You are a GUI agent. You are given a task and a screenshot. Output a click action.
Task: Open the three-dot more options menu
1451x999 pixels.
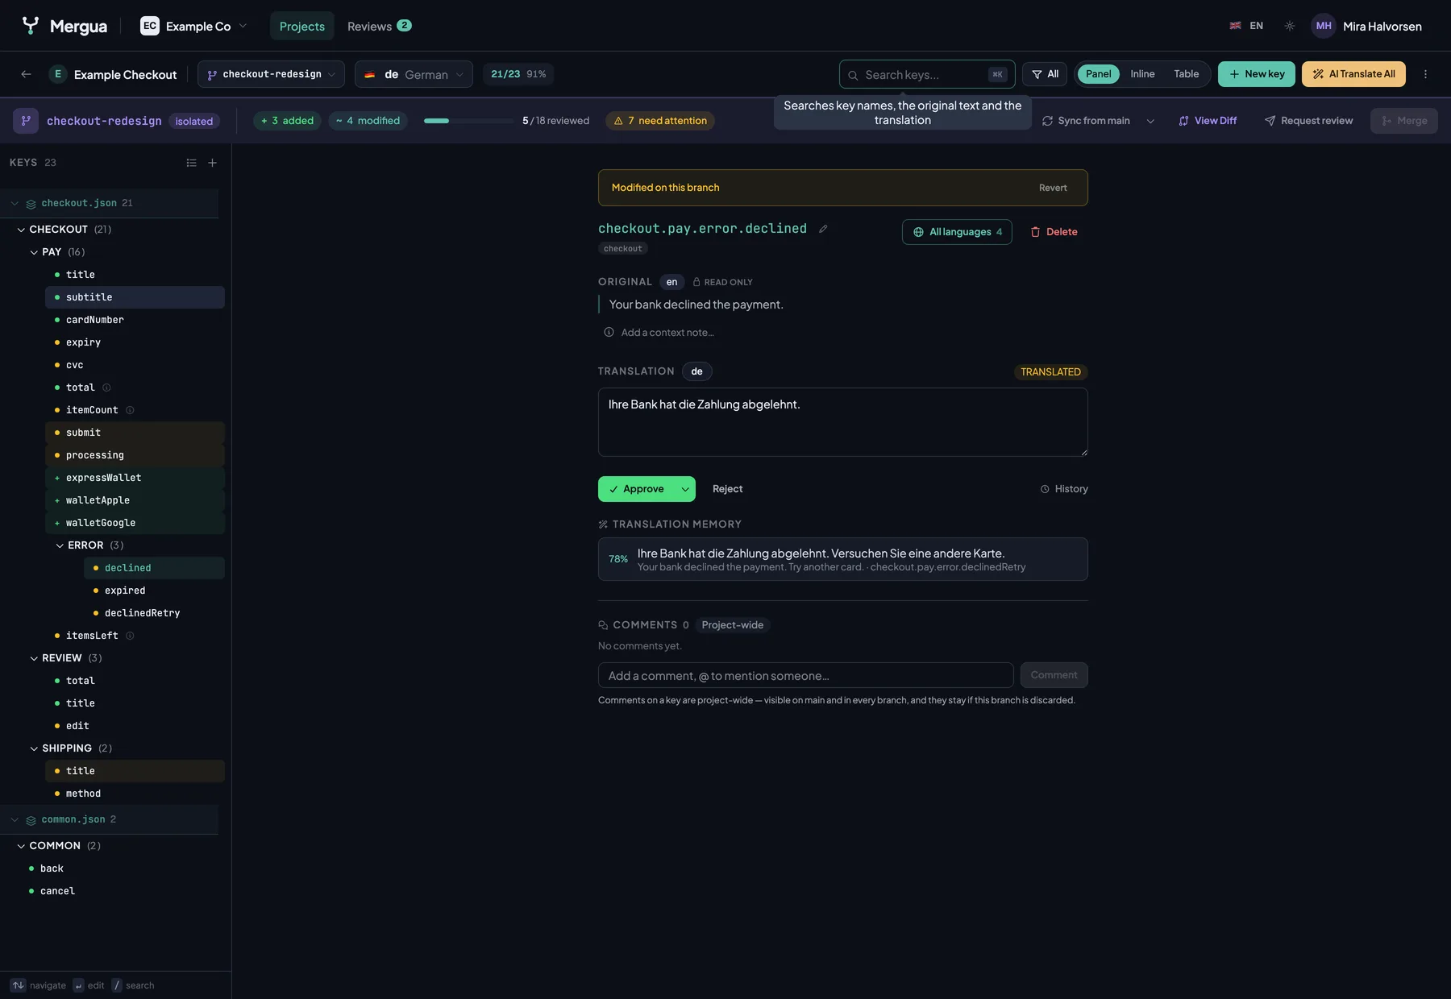click(1425, 74)
